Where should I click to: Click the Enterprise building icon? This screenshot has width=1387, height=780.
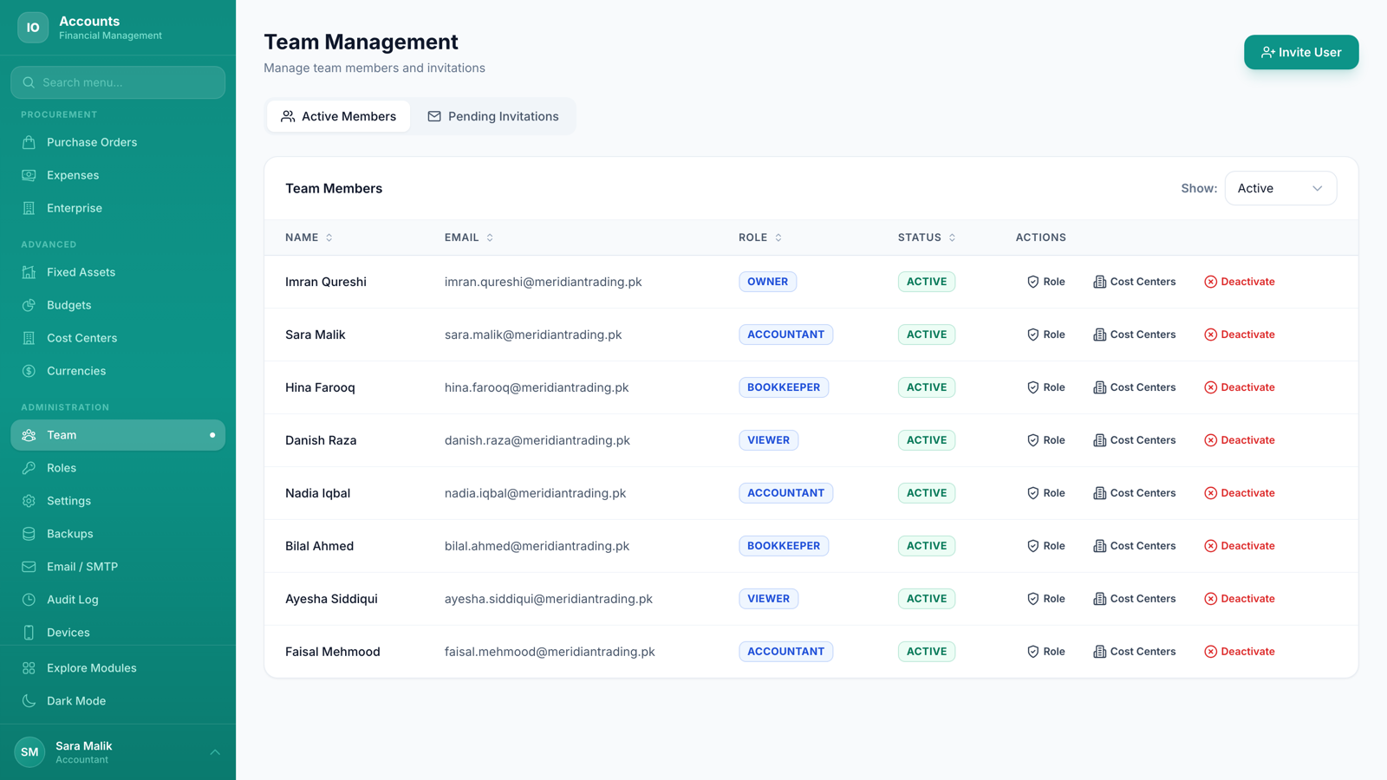click(29, 208)
